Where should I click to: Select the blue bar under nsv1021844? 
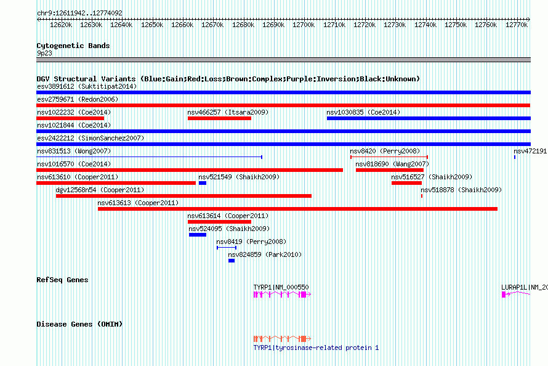(283, 131)
